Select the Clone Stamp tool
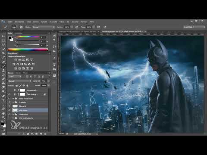Viewport: 207px width, 155px height. pos(3,70)
